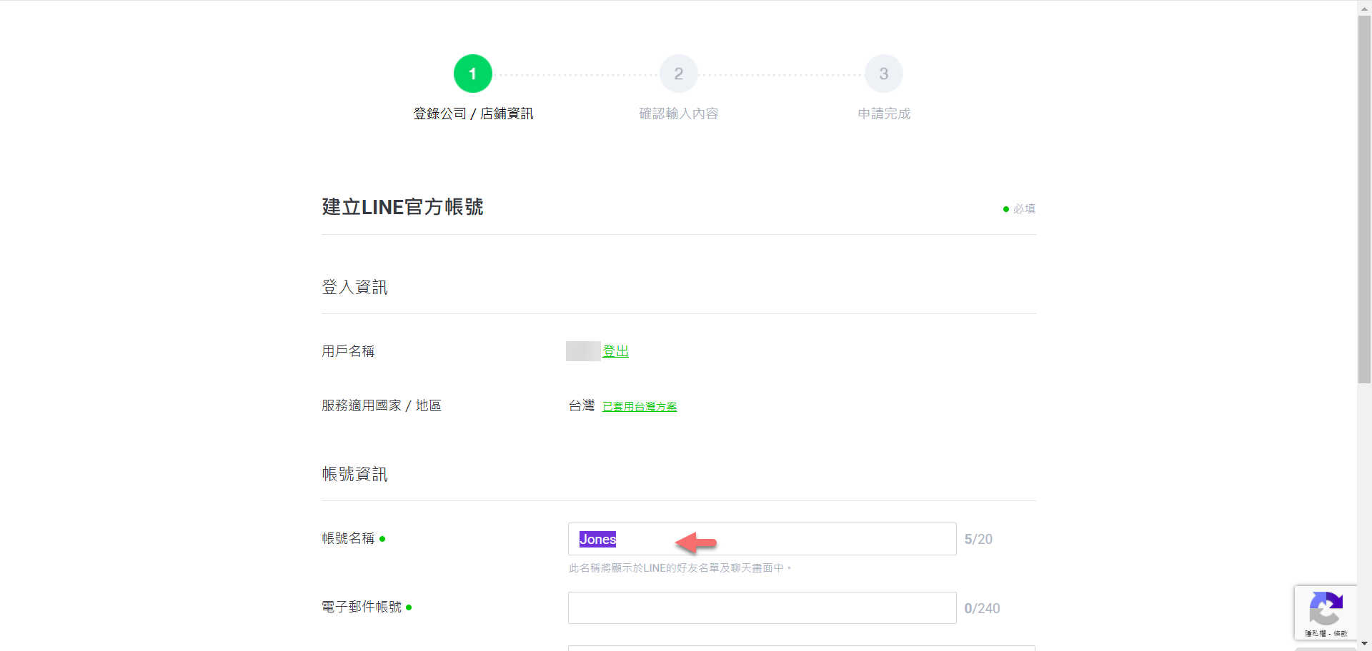Click the 用戶名稱 label

click(x=348, y=351)
